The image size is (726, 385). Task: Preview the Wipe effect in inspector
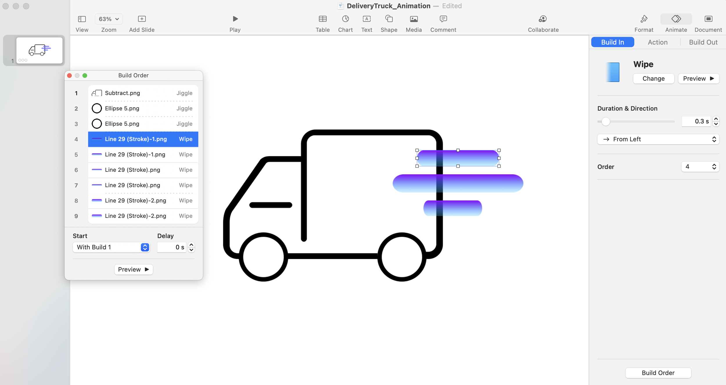pyautogui.click(x=698, y=79)
